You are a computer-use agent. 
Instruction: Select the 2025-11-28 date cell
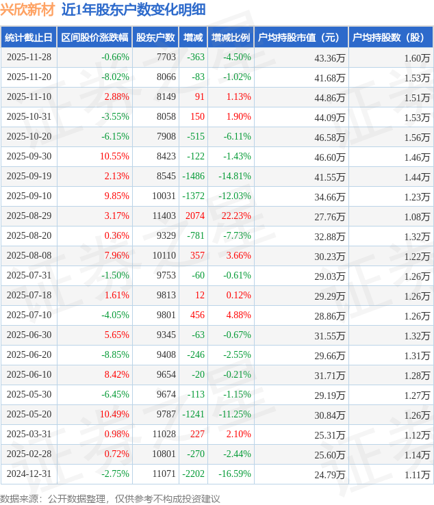29,57
